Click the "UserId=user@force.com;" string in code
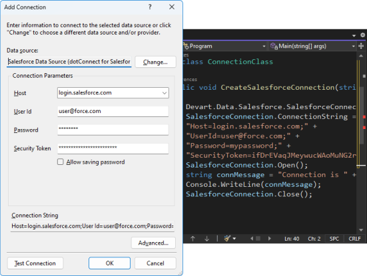Viewport: 367px width, 276px height. point(238,136)
